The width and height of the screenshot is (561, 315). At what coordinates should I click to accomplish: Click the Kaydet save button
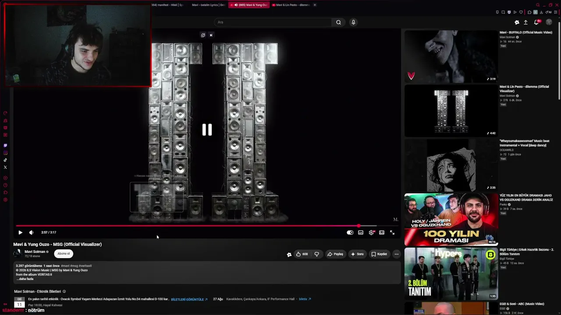(379, 254)
